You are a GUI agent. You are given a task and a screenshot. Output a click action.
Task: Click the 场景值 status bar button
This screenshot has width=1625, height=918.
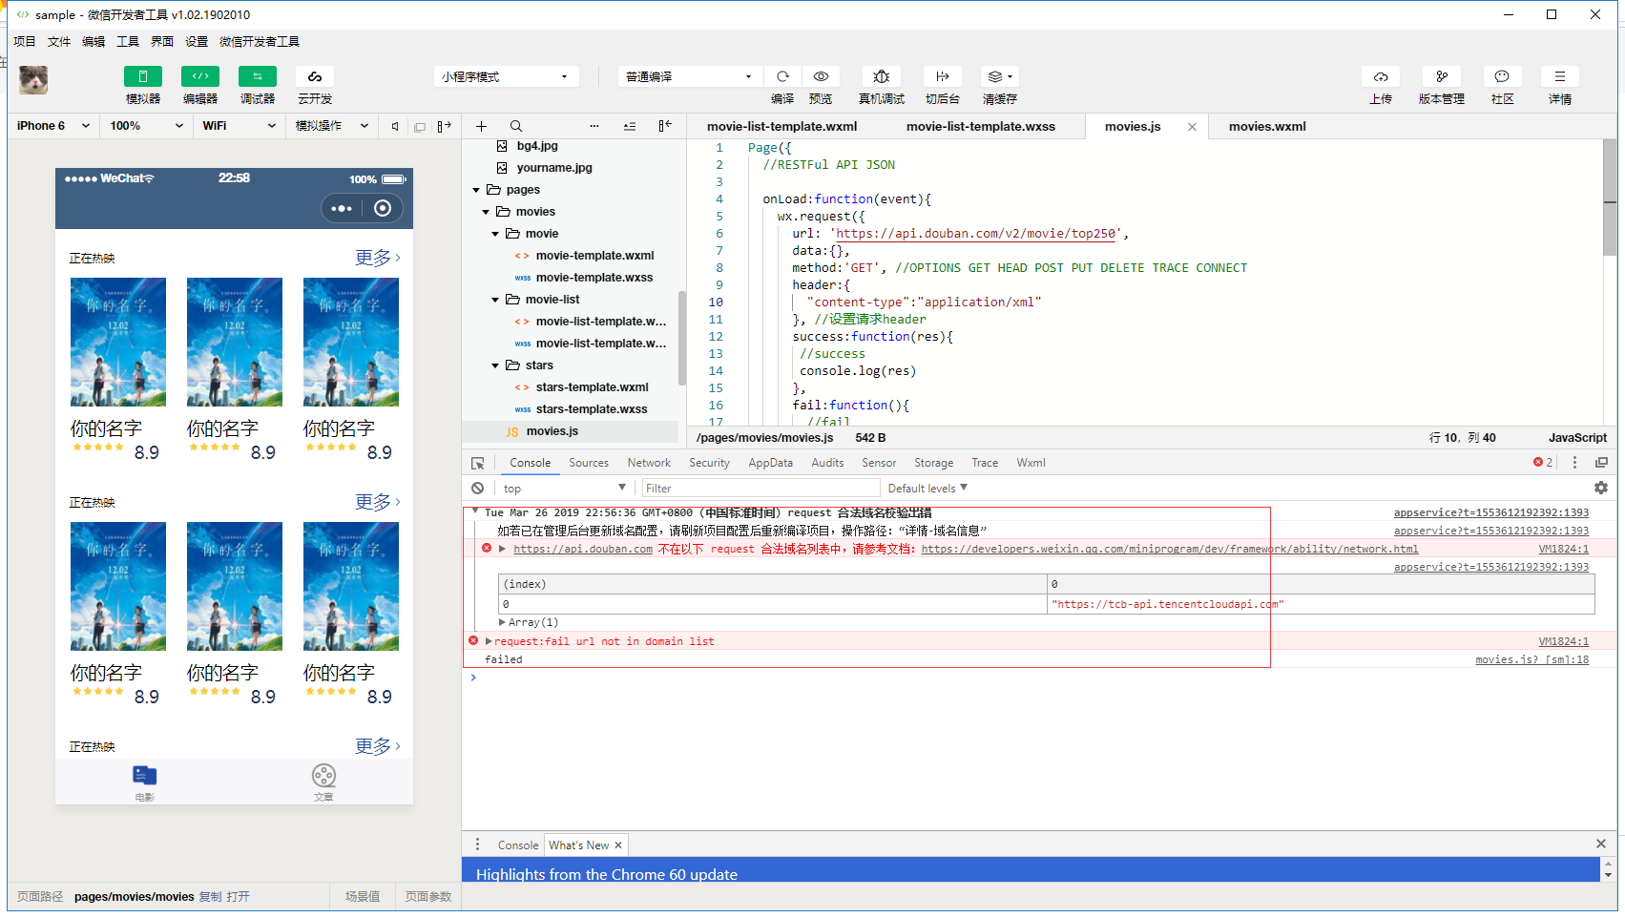click(x=363, y=897)
